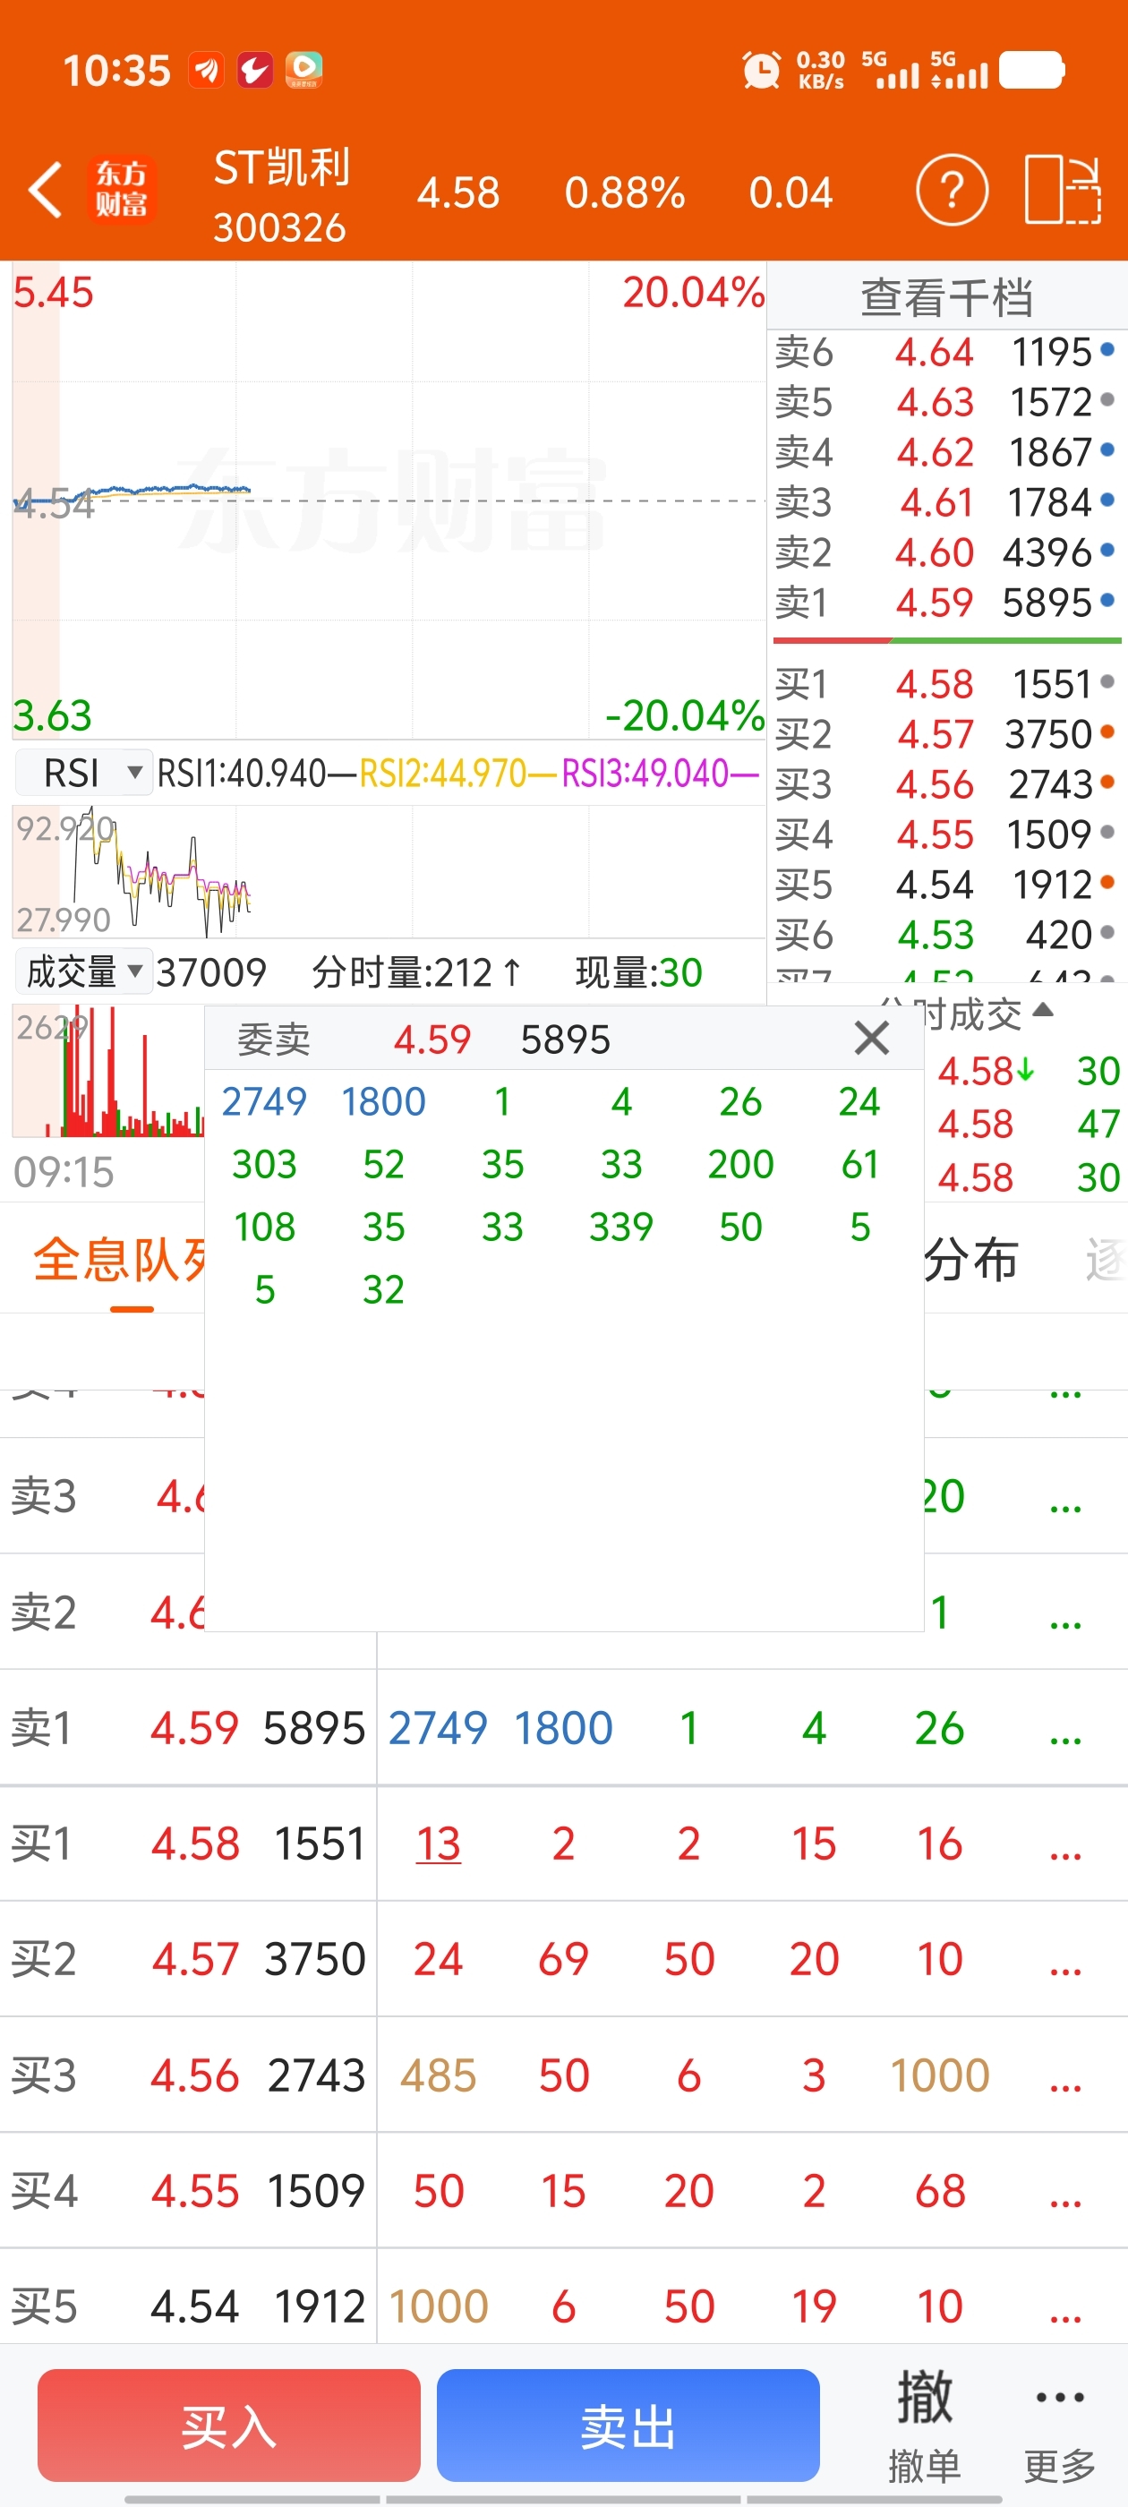The height and width of the screenshot is (2507, 1128).
Task: Close the 委卖 4.59 popup
Action: 871,1039
